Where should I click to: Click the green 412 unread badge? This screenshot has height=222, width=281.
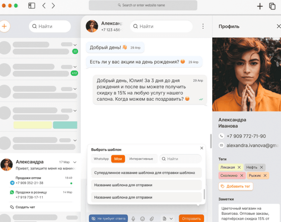tap(74, 73)
